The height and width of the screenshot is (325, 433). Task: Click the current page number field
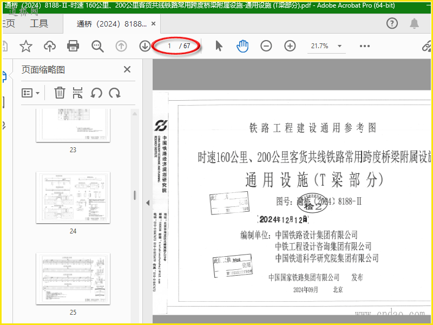(x=169, y=46)
